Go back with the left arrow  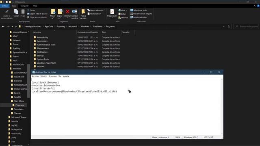3,26
